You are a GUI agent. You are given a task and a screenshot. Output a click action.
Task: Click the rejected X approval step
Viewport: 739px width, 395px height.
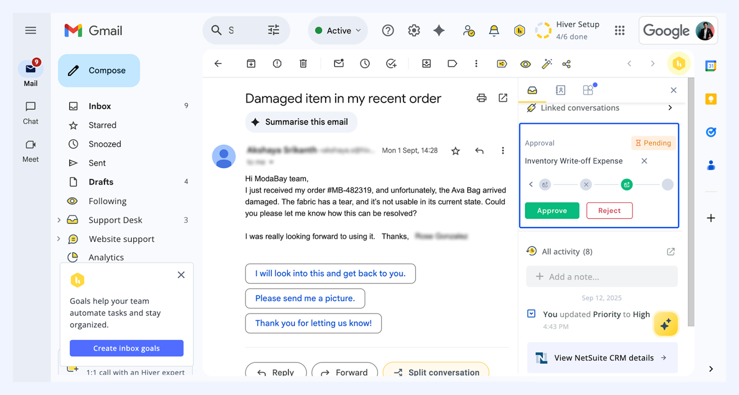pyautogui.click(x=586, y=185)
